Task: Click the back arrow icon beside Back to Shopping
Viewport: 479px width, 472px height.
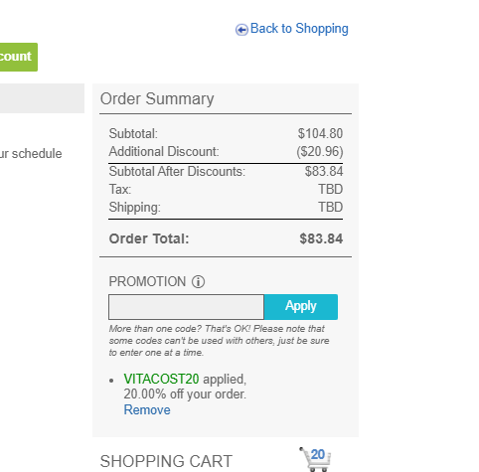Action: pos(241,30)
